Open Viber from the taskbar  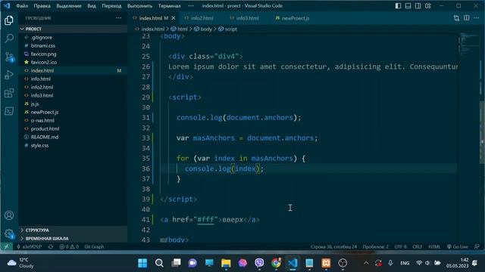point(259,263)
